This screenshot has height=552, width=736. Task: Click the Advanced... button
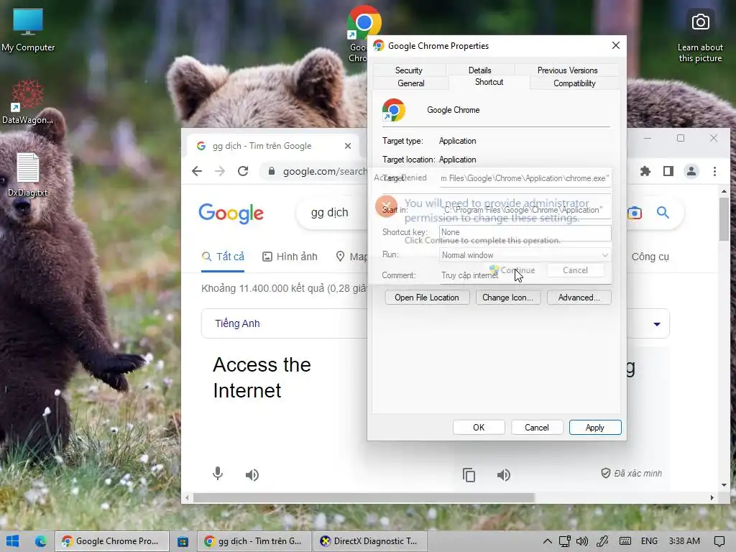(579, 298)
